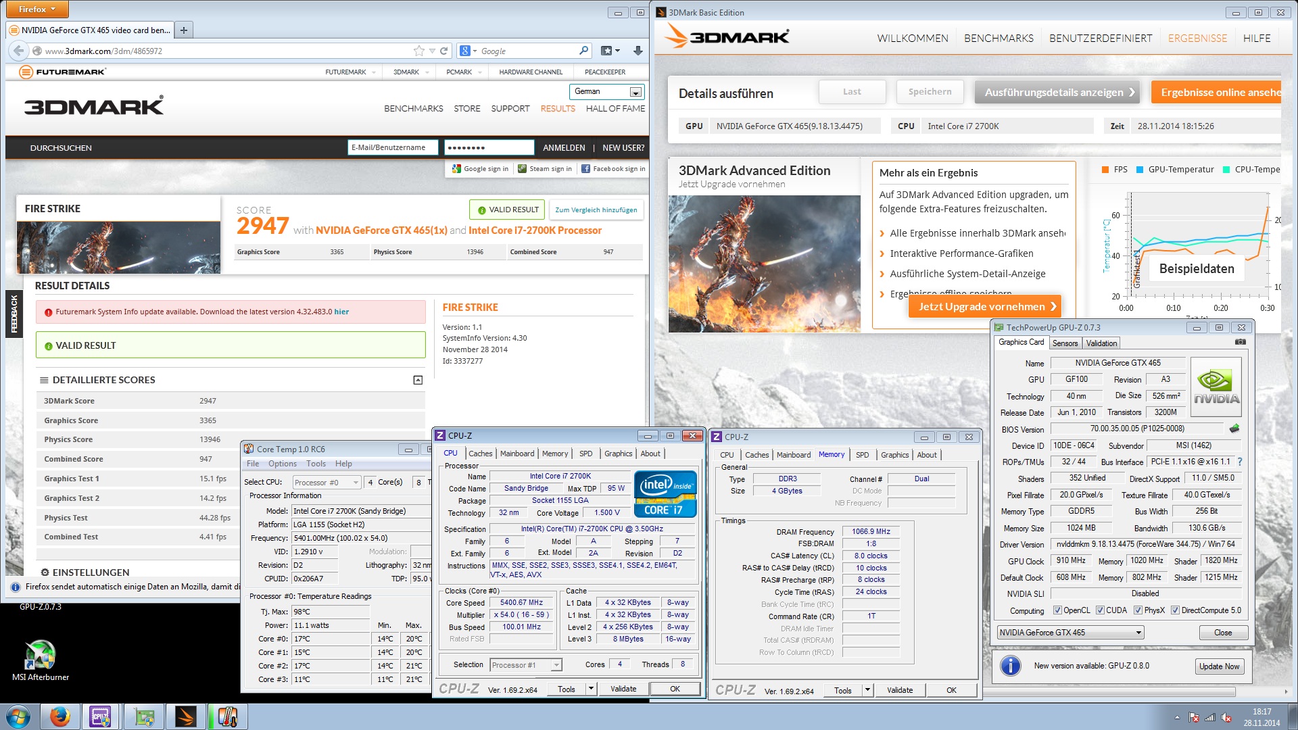This screenshot has height=730, width=1298.
Task: Click Zum Vergleich hinzufügen
Action: [x=596, y=210]
